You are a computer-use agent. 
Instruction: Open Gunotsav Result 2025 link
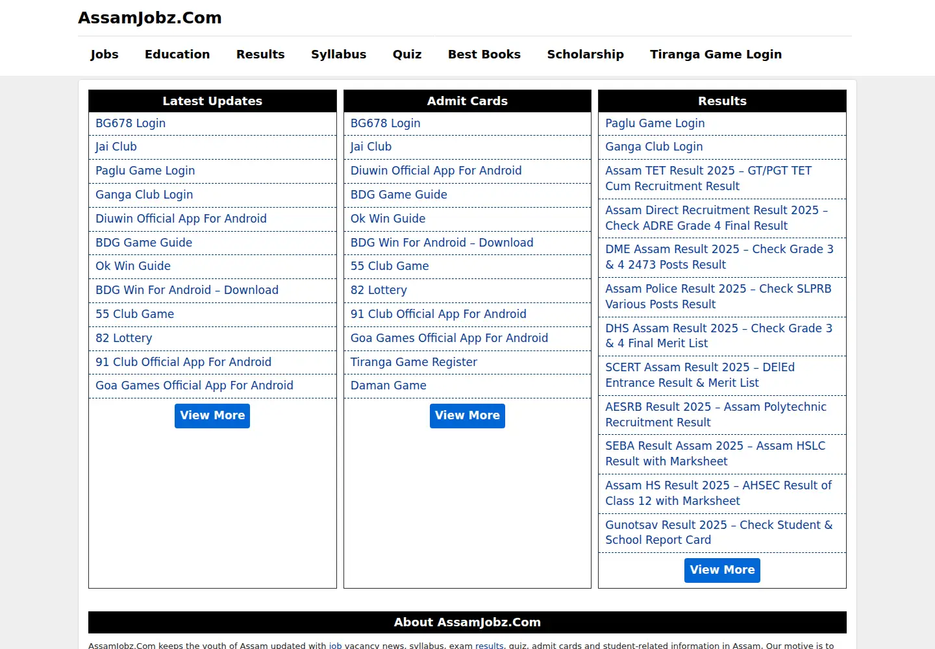(x=719, y=532)
